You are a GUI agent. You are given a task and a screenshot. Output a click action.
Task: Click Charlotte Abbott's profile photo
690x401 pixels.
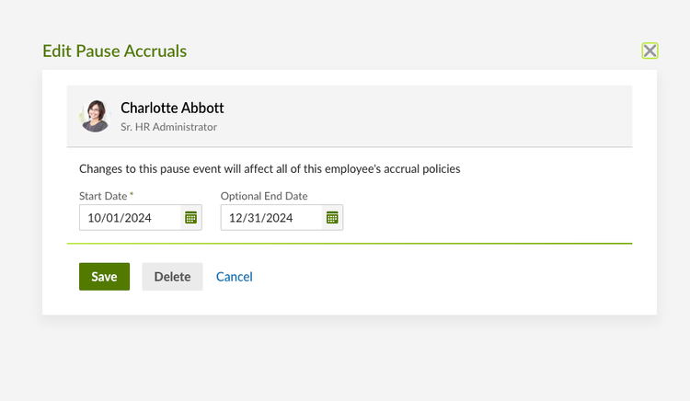(96, 116)
